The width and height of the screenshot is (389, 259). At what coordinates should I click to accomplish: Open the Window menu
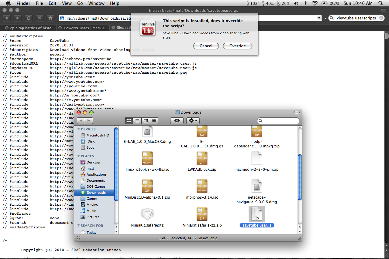click(96, 3)
